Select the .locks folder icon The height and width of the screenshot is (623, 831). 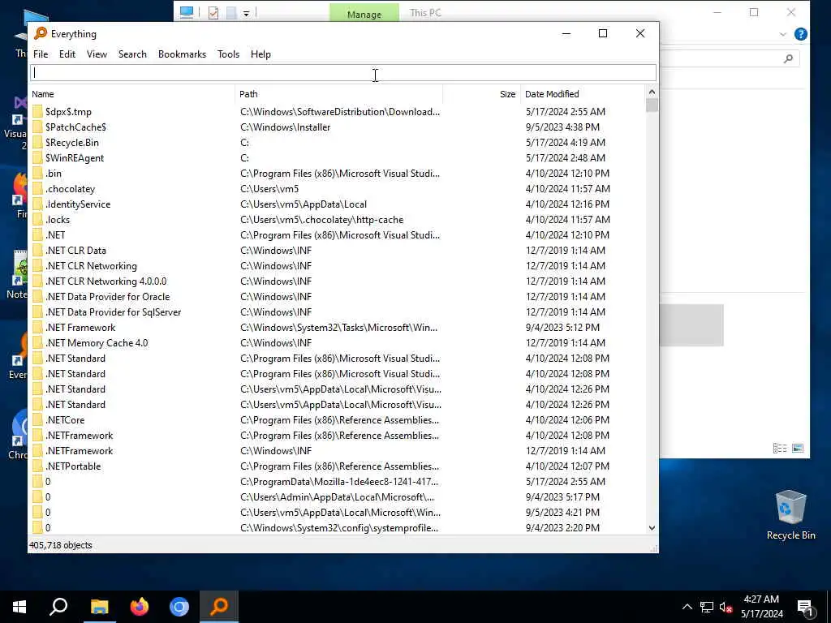37,219
